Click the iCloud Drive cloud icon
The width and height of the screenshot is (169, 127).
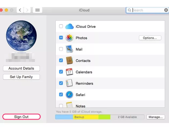pos(69,26)
